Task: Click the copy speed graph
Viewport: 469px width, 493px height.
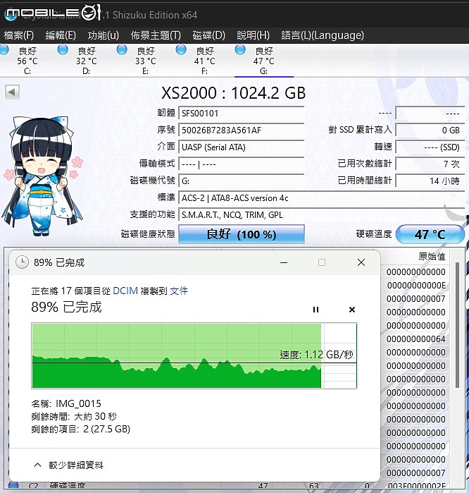Action: [x=194, y=355]
